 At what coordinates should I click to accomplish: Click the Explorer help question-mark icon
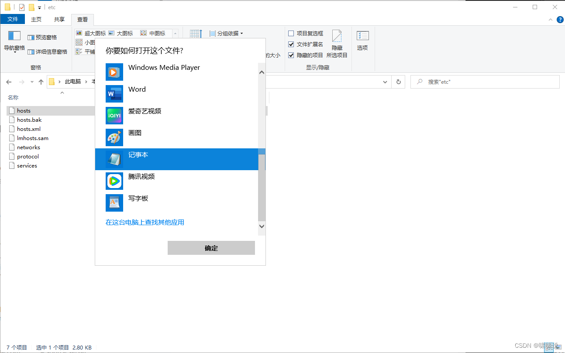560,19
